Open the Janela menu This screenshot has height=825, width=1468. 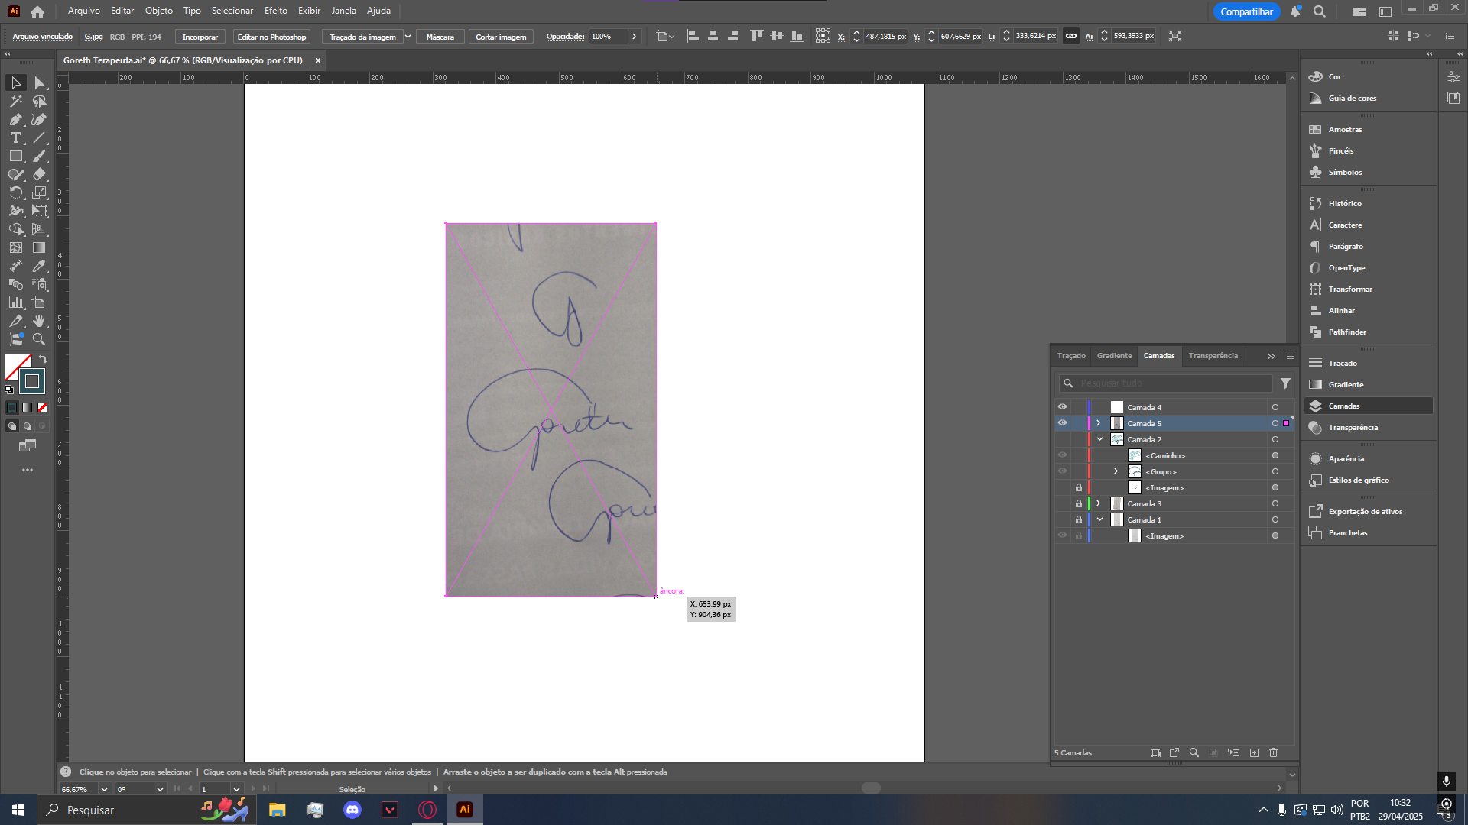click(344, 11)
